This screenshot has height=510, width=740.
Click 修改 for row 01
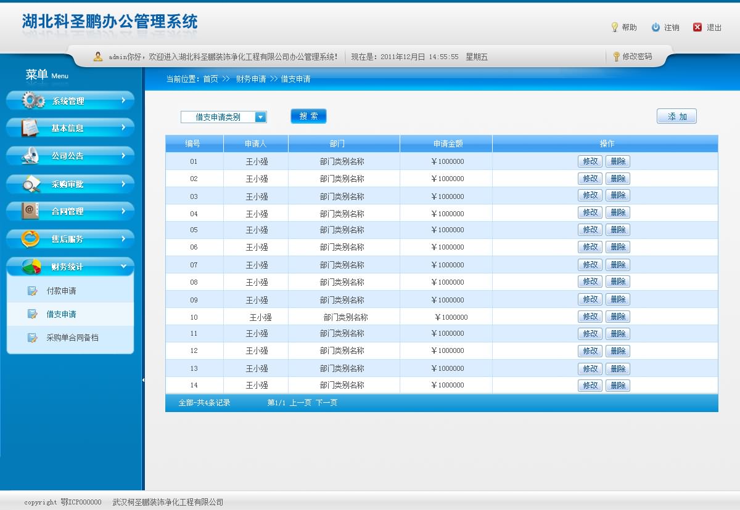[590, 161]
